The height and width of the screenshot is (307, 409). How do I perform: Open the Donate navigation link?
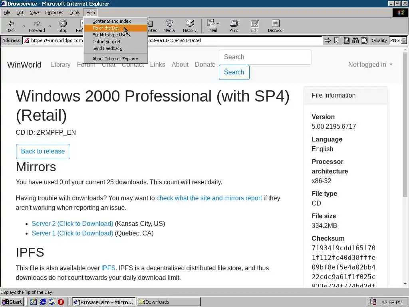click(205, 64)
